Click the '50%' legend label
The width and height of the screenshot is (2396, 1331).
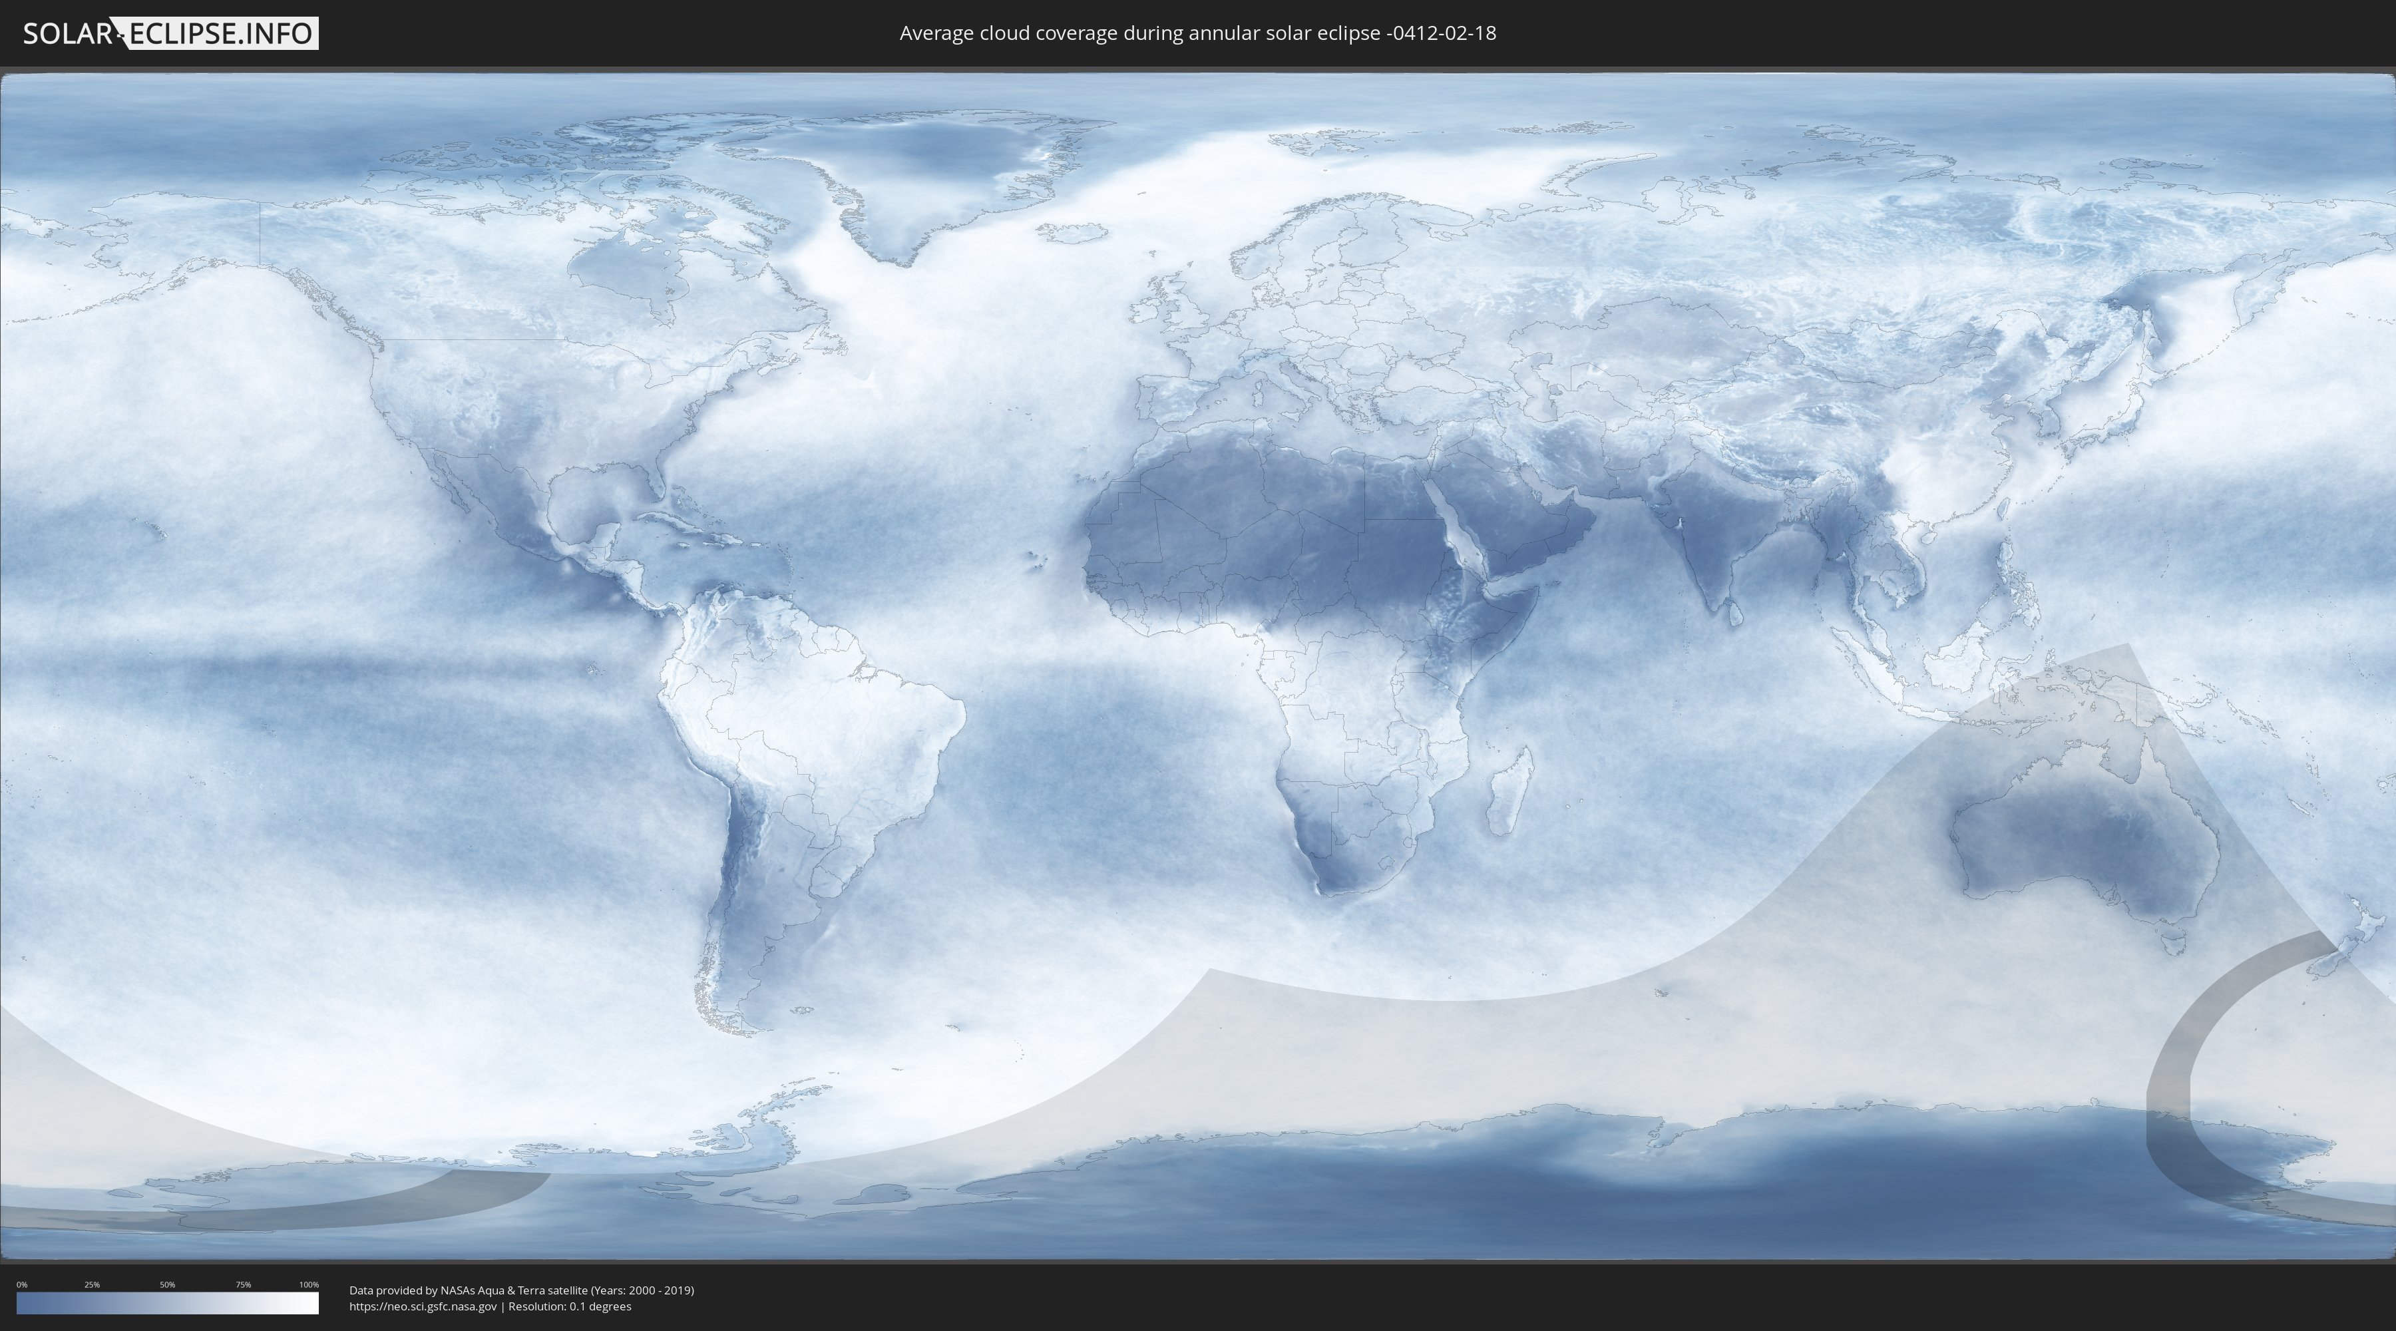[x=168, y=1284]
